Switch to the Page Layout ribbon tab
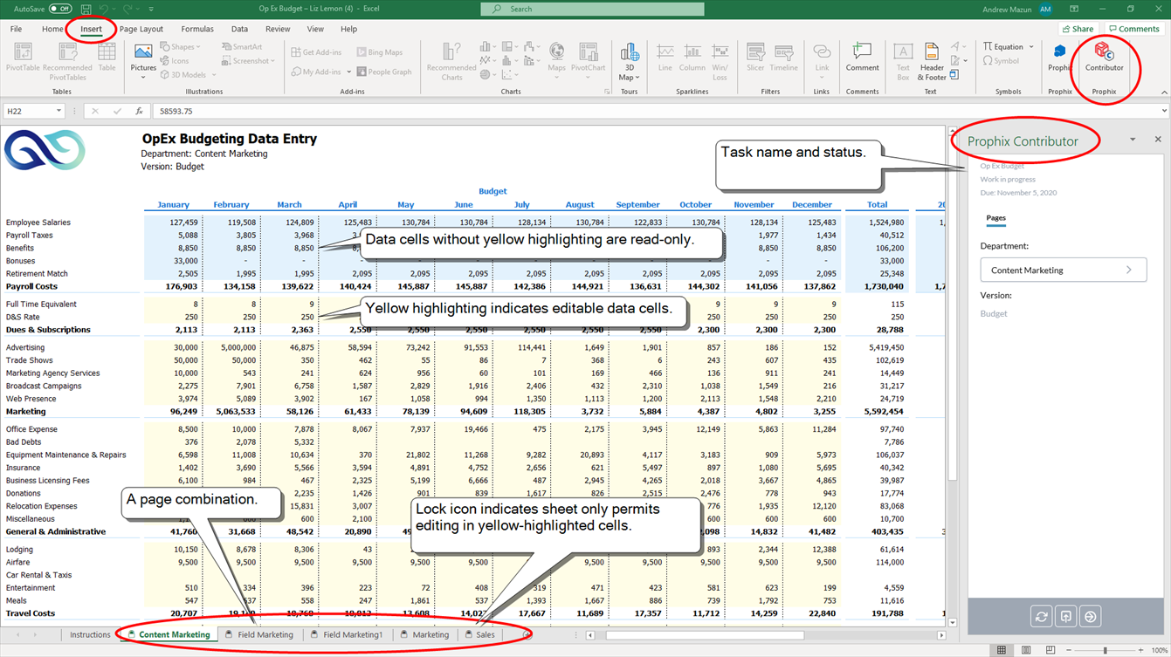This screenshot has width=1171, height=657. 141,29
